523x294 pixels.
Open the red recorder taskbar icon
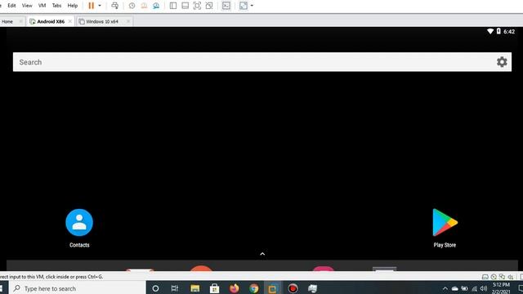coord(293,288)
